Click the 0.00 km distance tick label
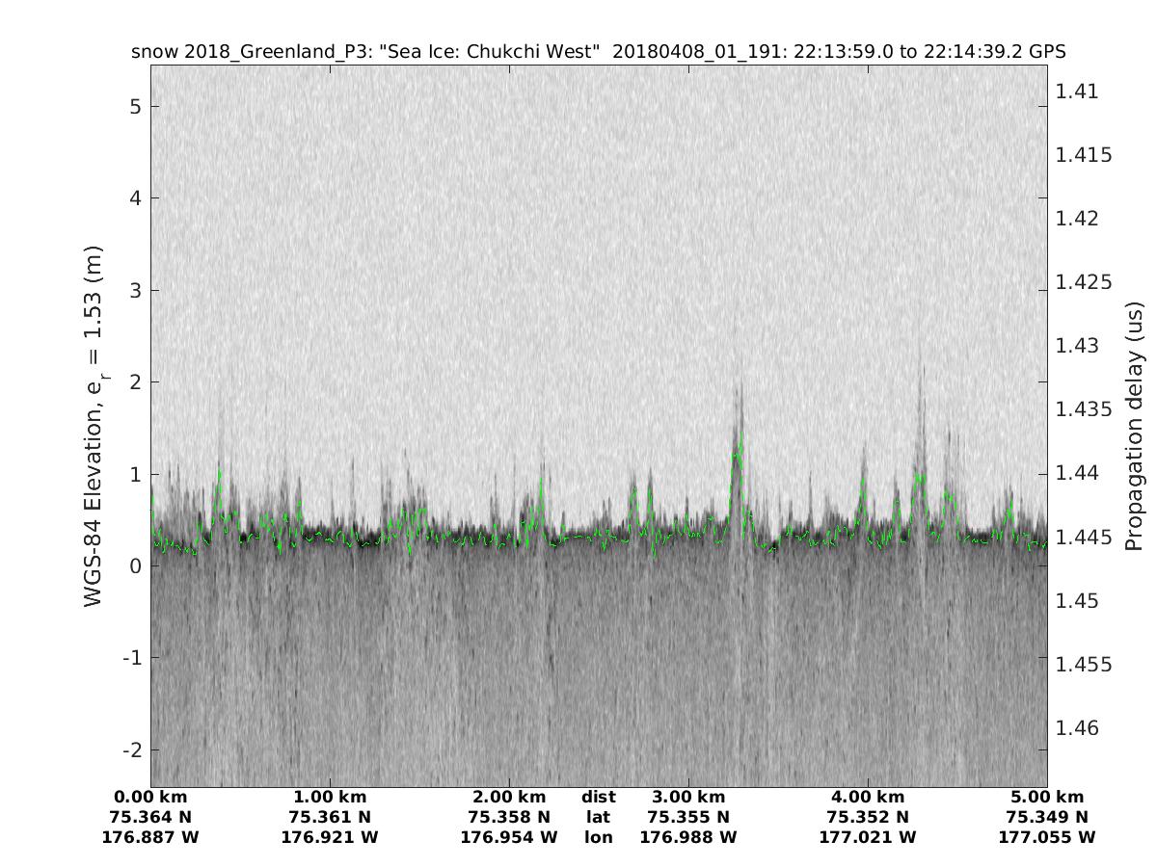Image resolution: width=1157 pixels, height=867 pixels. [150, 797]
